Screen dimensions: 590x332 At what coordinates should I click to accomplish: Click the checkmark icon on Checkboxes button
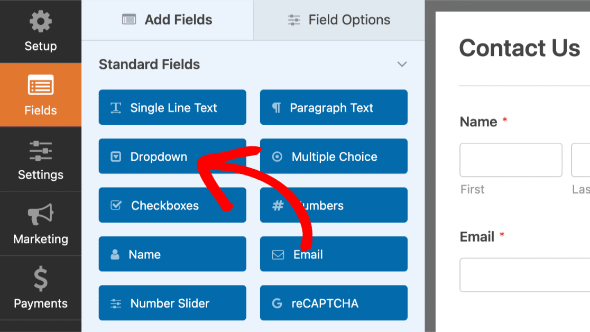117,205
